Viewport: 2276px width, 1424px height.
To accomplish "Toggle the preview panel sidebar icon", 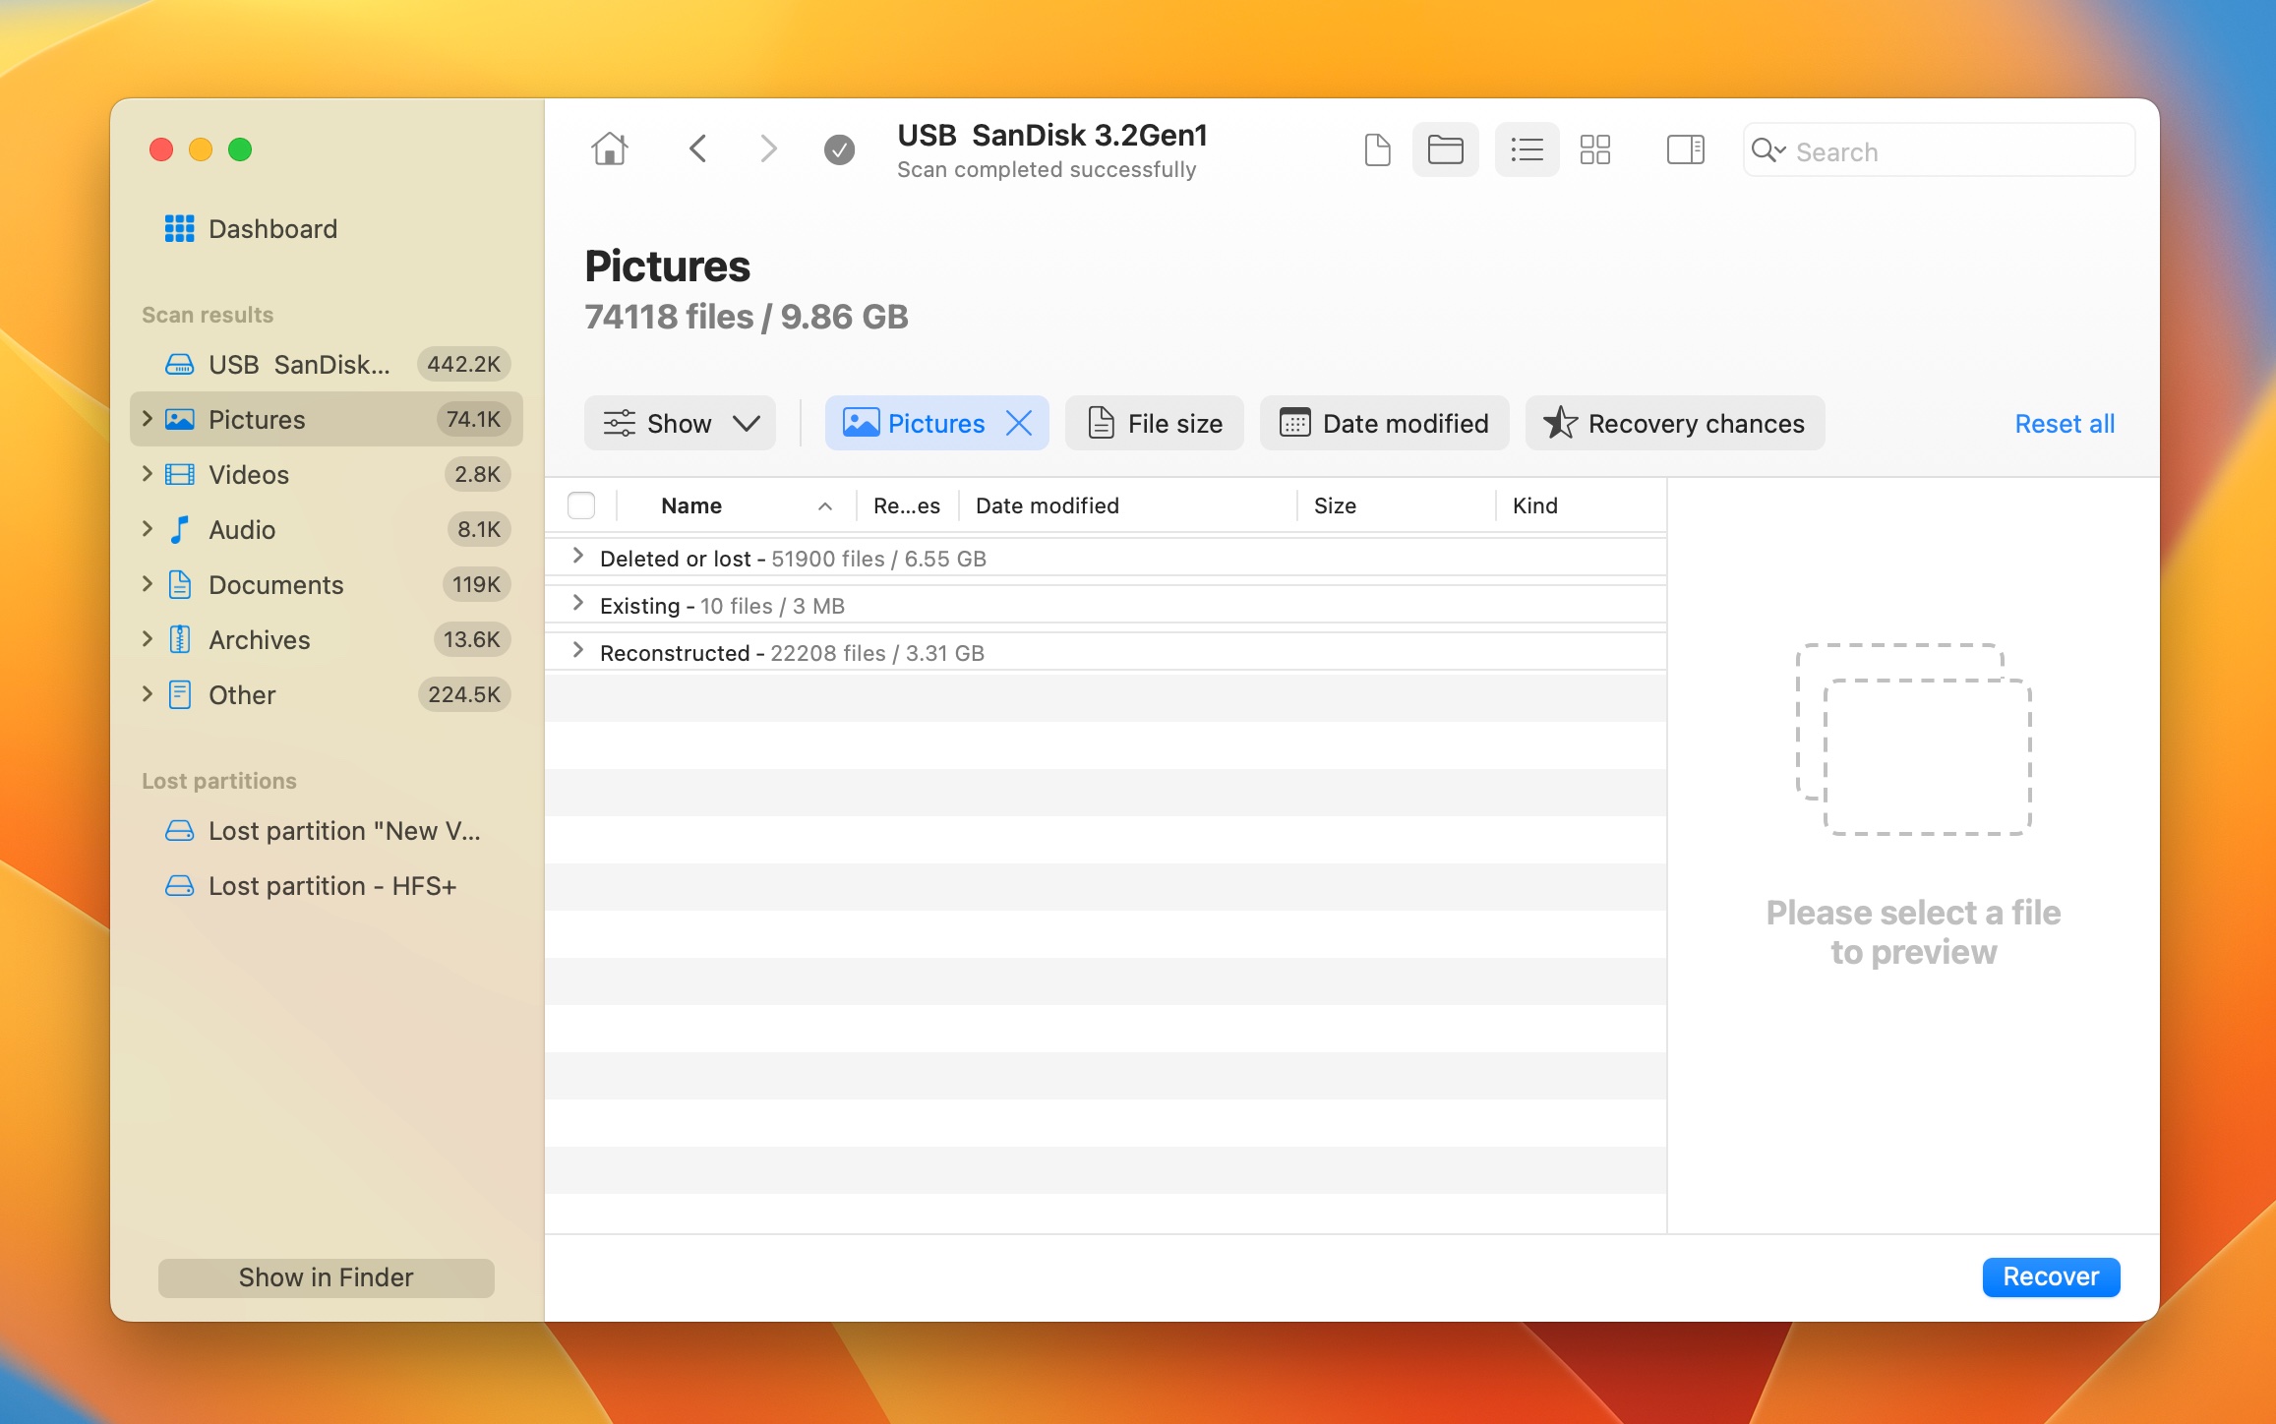I will [x=1685, y=149].
